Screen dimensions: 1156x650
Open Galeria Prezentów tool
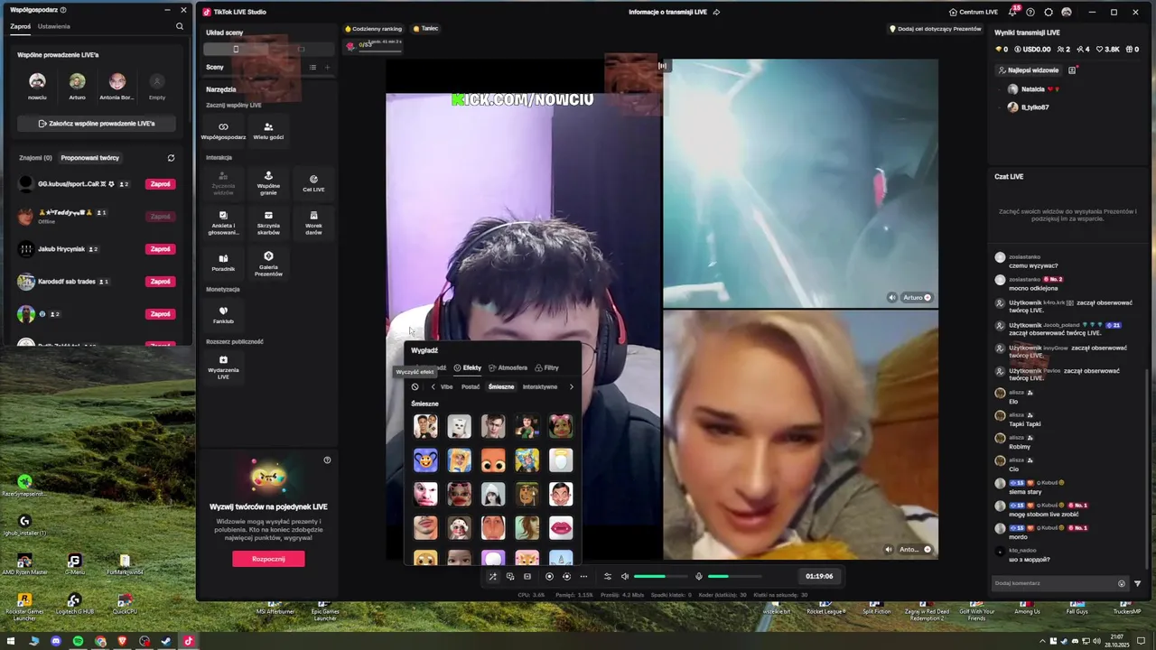(268, 265)
